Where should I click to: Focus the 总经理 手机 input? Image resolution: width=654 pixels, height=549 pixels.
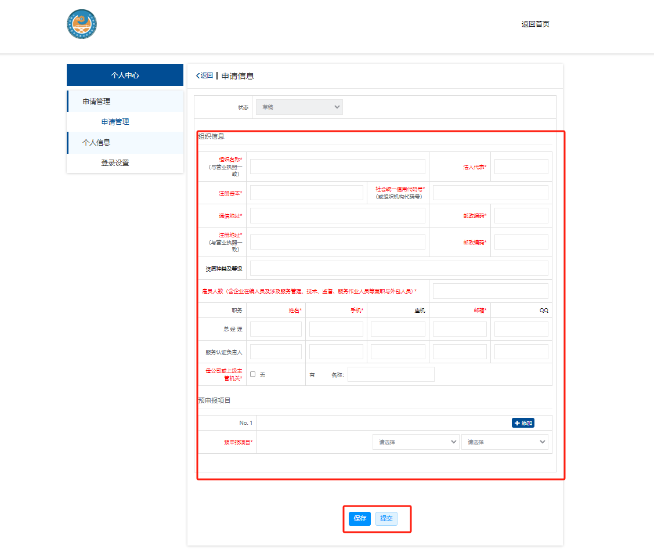click(336, 329)
